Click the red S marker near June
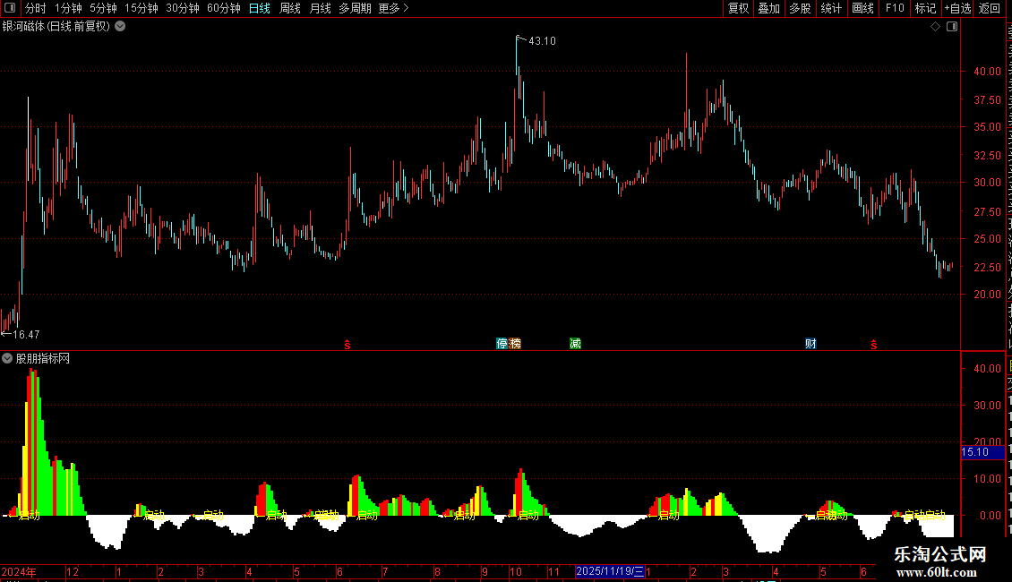 [x=347, y=345]
